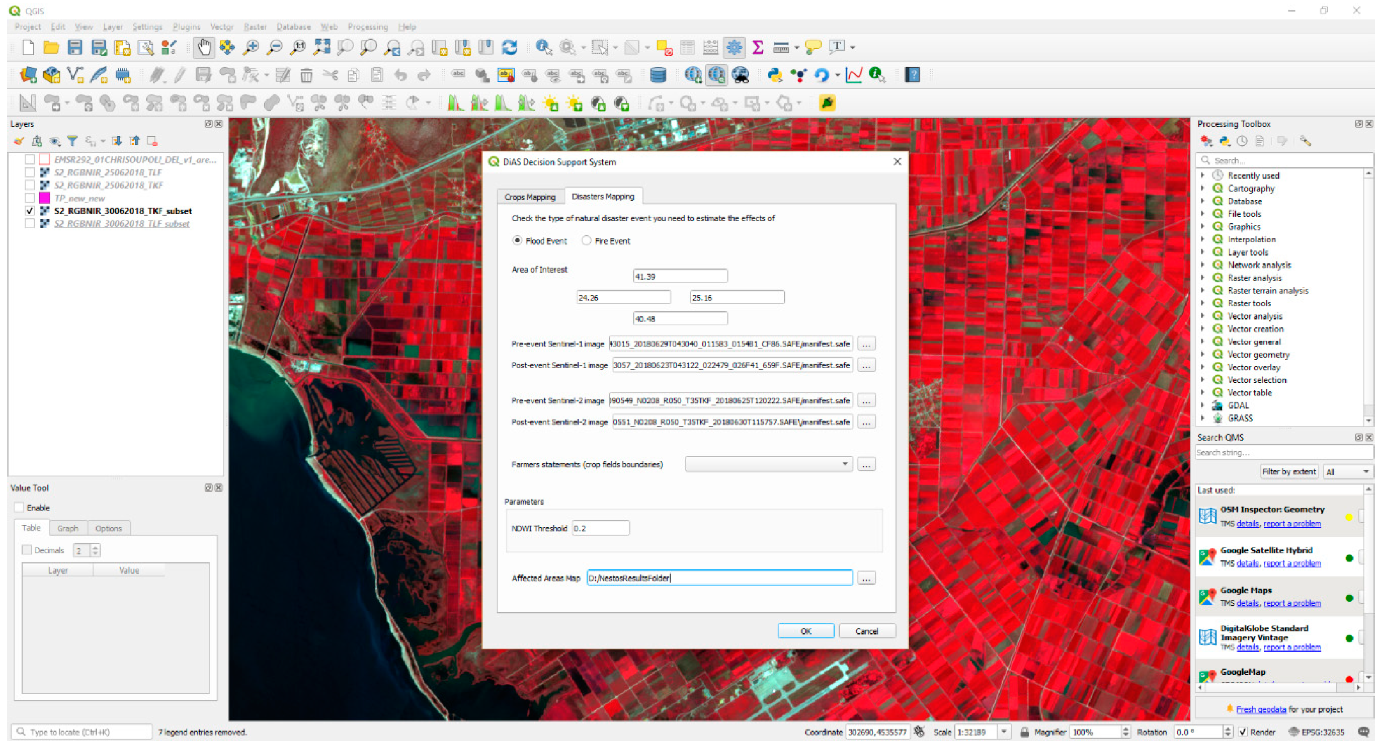Select the Identify Features tool
Screen dimensions: 1382x748
pyautogui.click(x=544, y=47)
